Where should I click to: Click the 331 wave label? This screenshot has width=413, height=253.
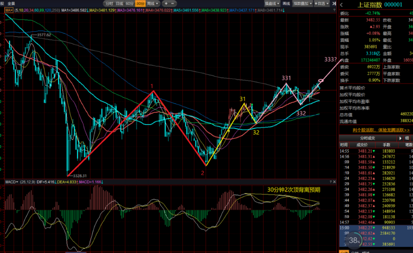[286, 78]
